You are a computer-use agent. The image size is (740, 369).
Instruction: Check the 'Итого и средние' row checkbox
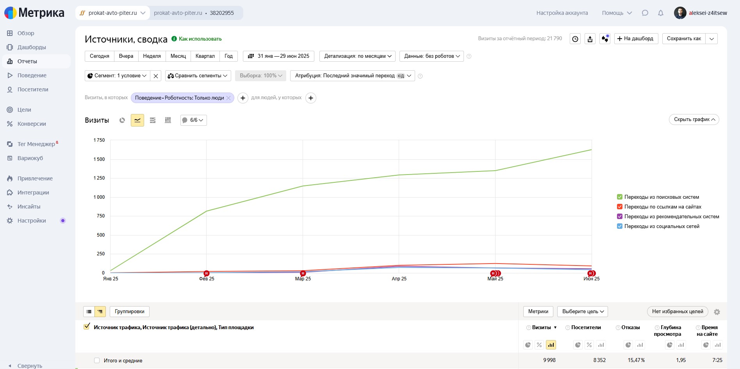point(97,360)
